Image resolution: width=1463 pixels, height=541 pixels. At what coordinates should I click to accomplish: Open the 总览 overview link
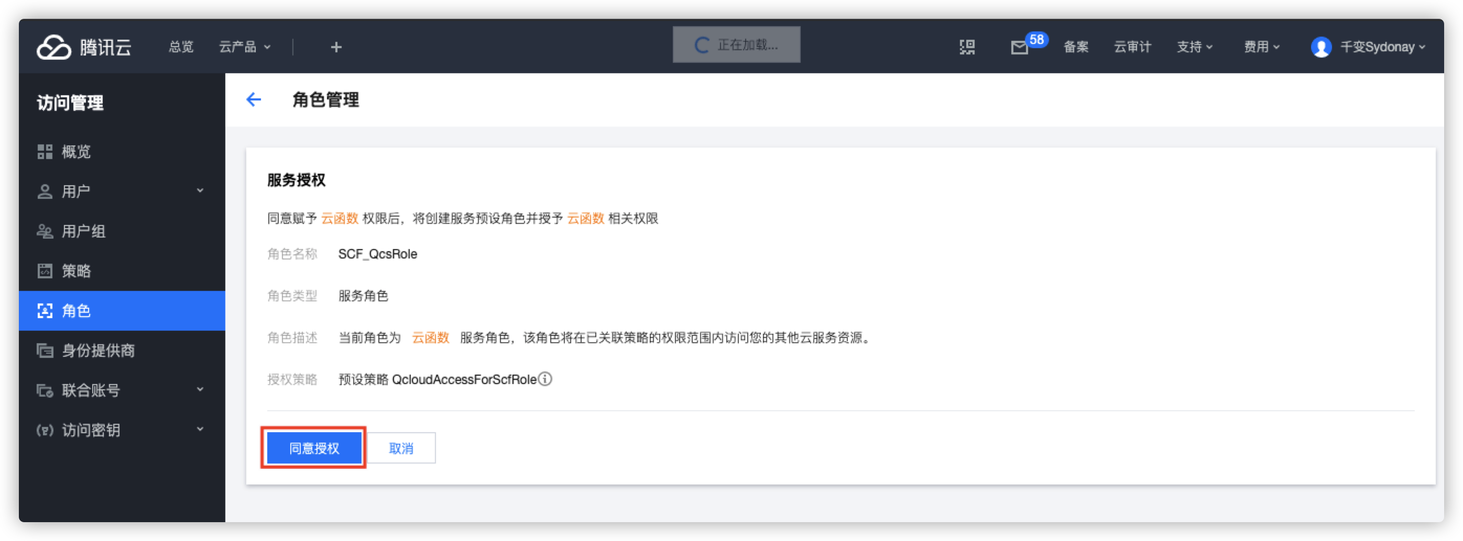(181, 47)
